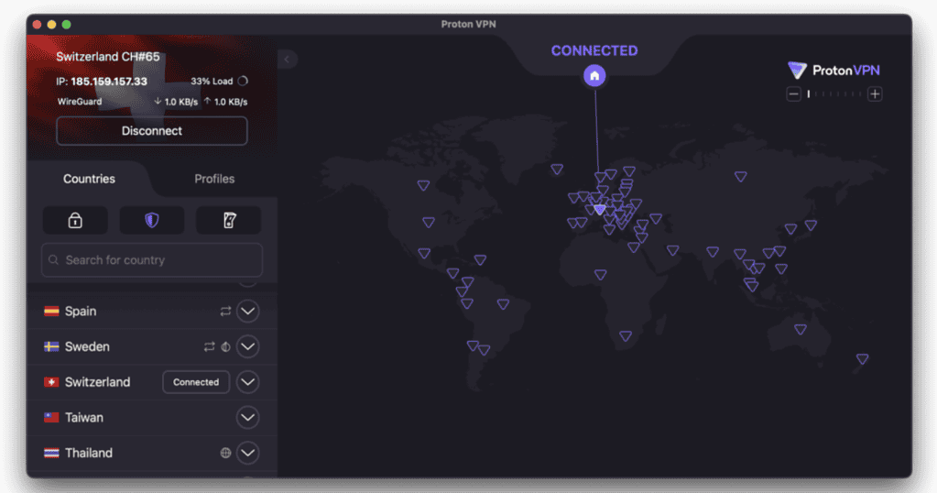Click the Australia server marker on map
Image resolution: width=937 pixels, height=493 pixels.
click(801, 329)
